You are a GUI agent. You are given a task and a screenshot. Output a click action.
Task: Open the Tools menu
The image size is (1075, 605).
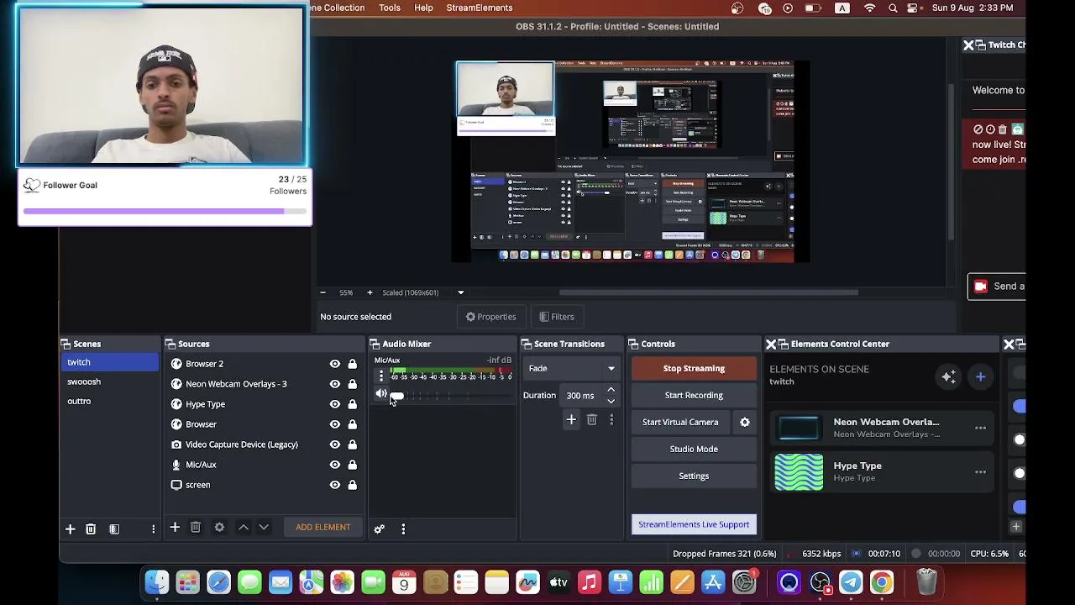pos(390,8)
